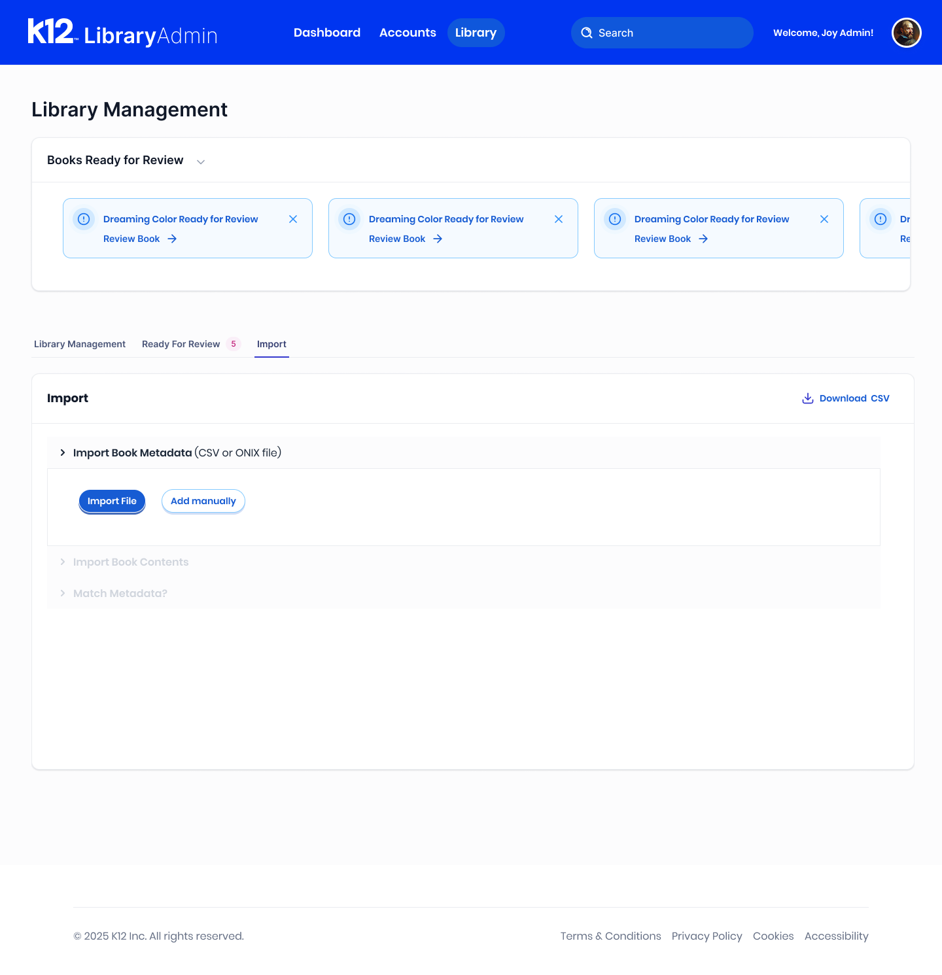
Task: Open the Cookies footer link
Action: (x=773, y=936)
